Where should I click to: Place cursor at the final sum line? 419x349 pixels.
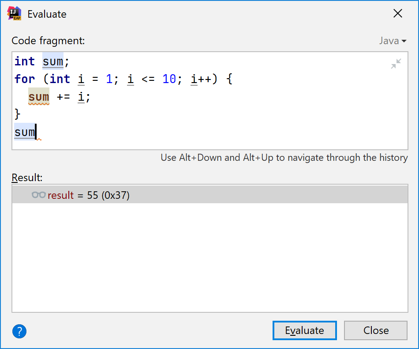25,132
